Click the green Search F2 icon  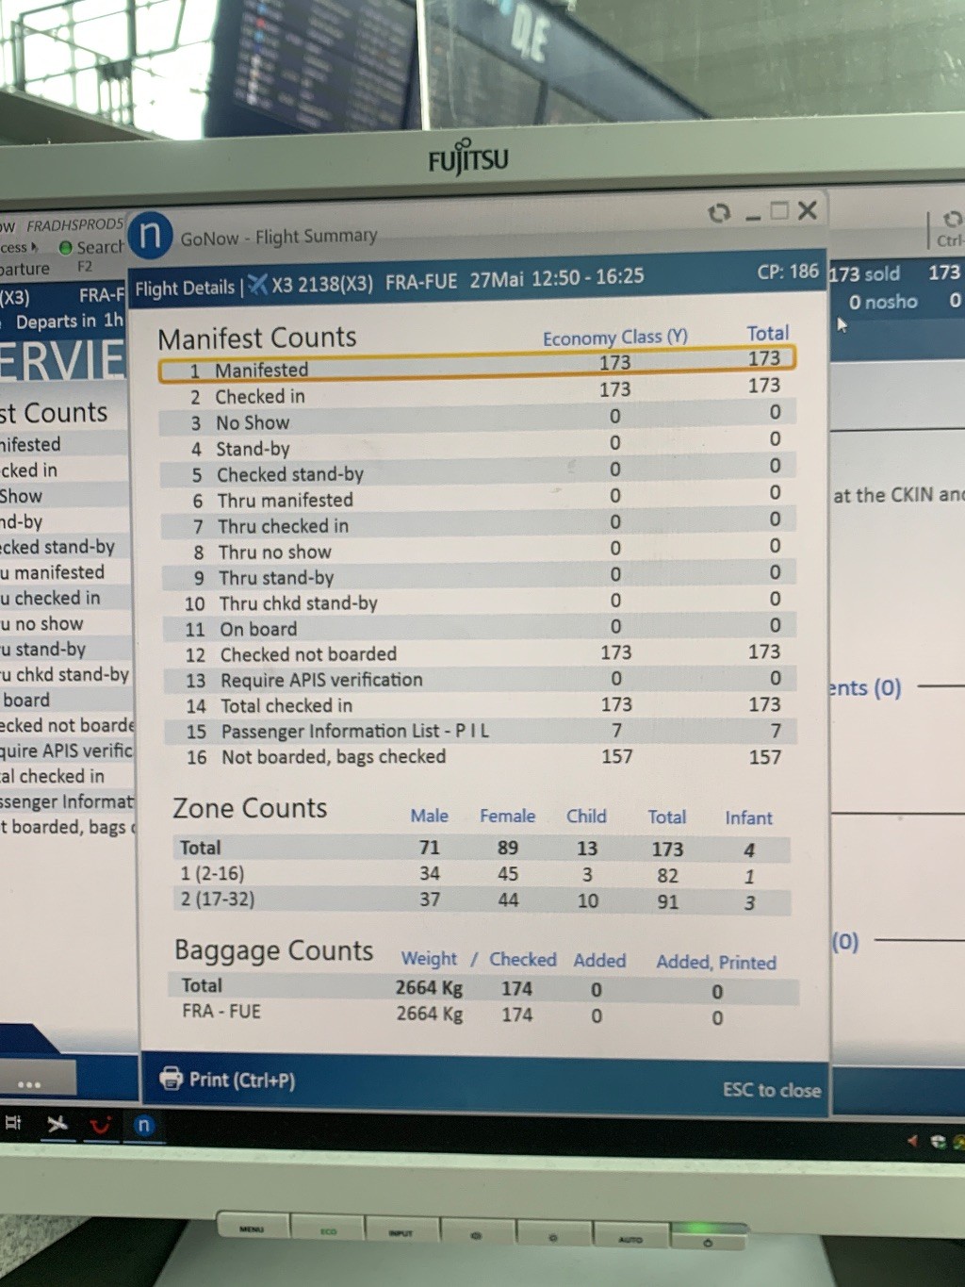tap(65, 248)
